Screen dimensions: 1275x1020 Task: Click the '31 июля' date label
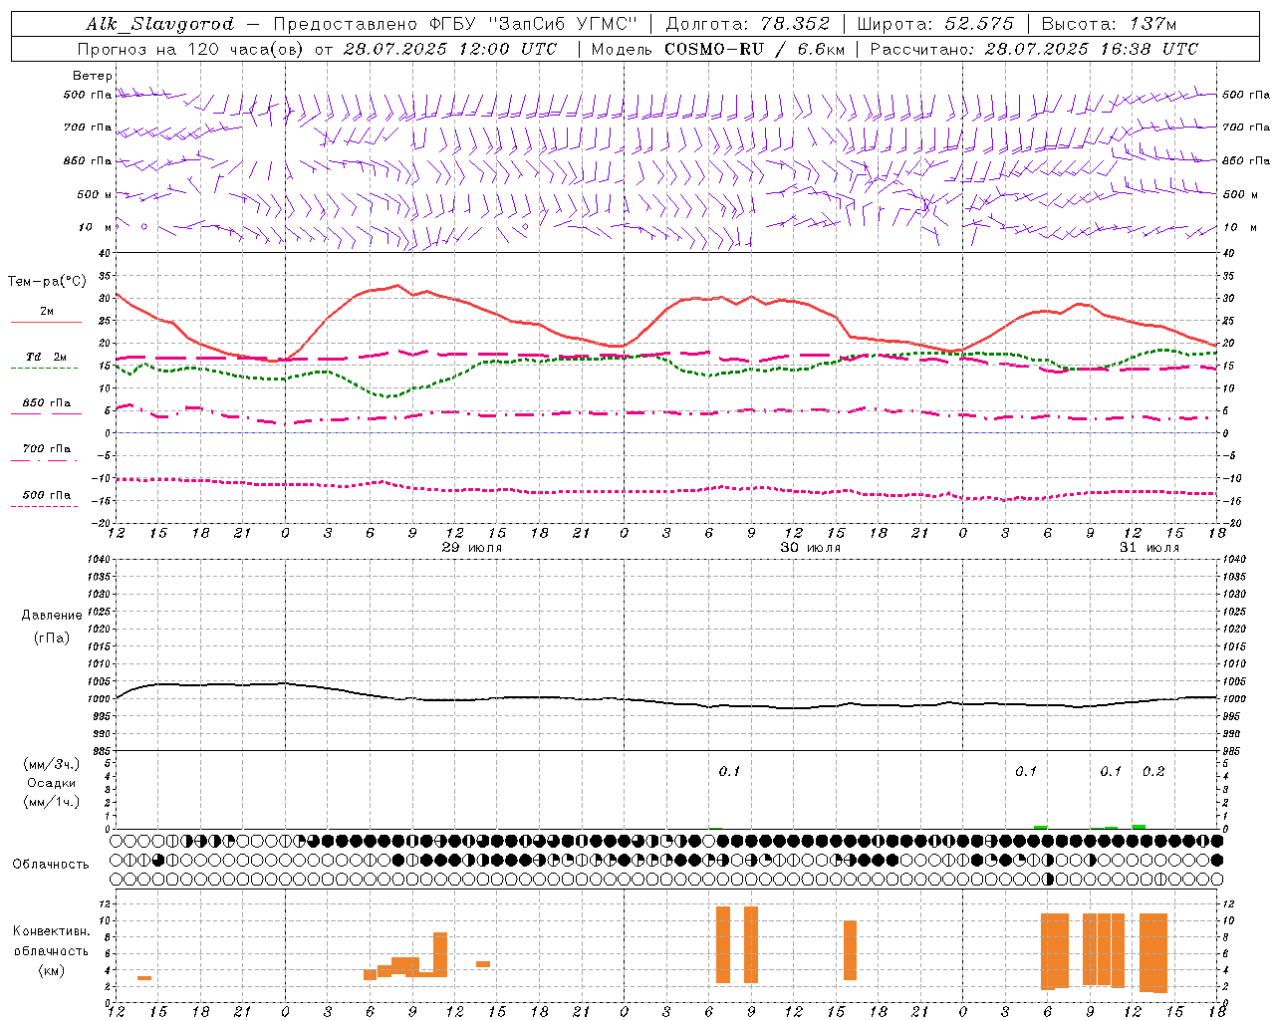[x=1149, y=548]
